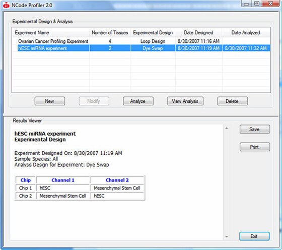This screenshot has width=282, height=250.
Task: Delete the selected experiment with Delete button
Action: point(232,101)
